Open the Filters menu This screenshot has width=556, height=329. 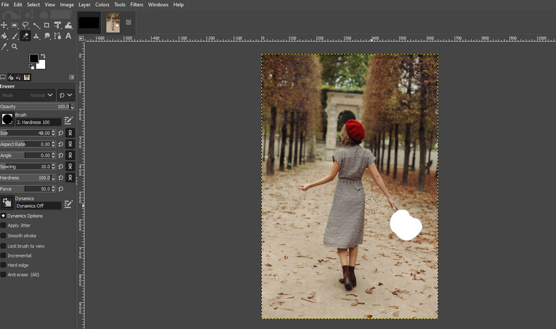[x=136, y=5]
